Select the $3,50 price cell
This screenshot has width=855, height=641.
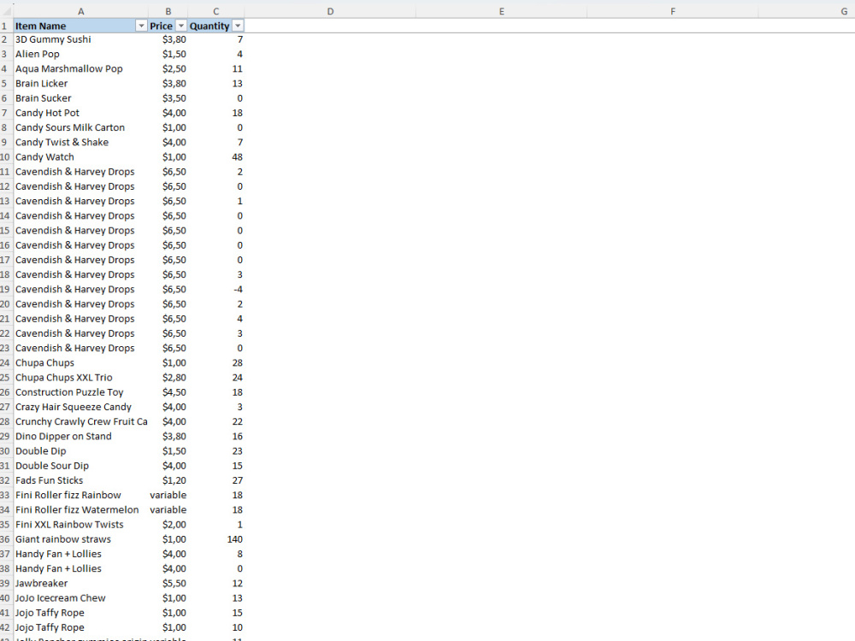click(168, 98)
